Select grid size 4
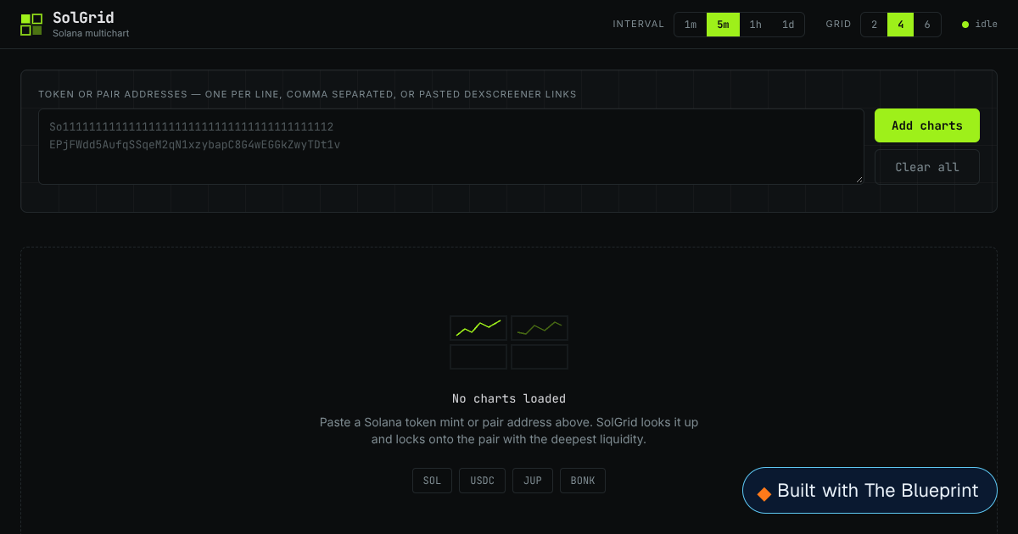Viewport: 1018px width, 534px height. coord(901,25)
